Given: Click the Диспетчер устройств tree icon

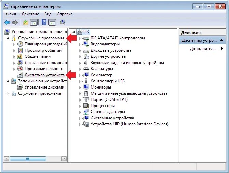Looking at the screenshot, I should [20, 75].
